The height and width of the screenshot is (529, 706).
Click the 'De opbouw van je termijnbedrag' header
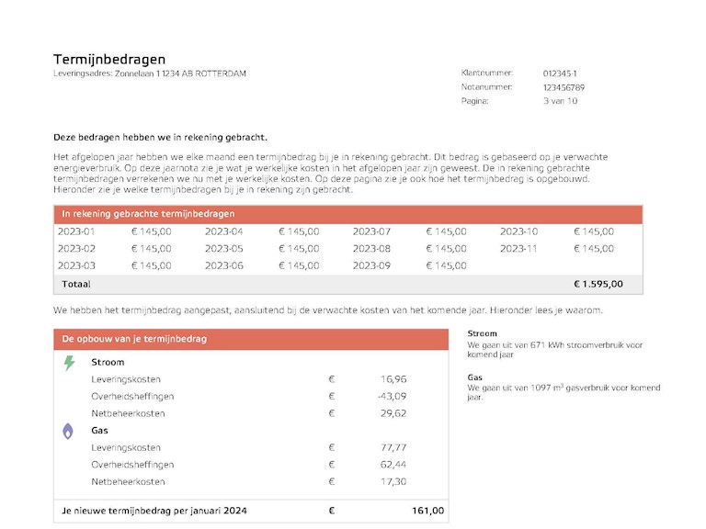(134, 339)
